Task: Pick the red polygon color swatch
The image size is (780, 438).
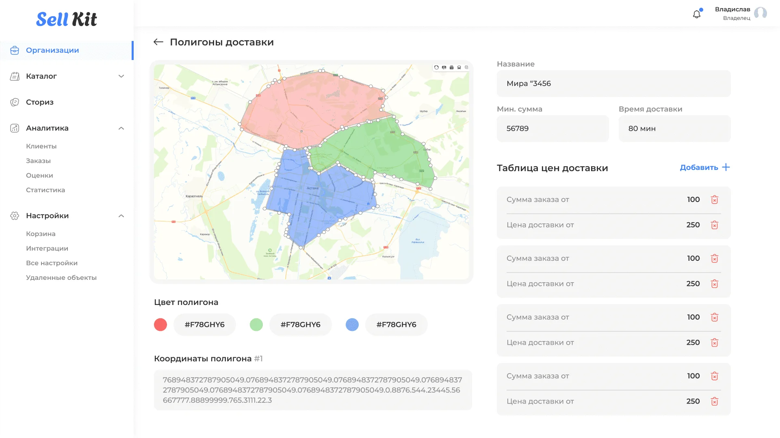Action: 160,324
